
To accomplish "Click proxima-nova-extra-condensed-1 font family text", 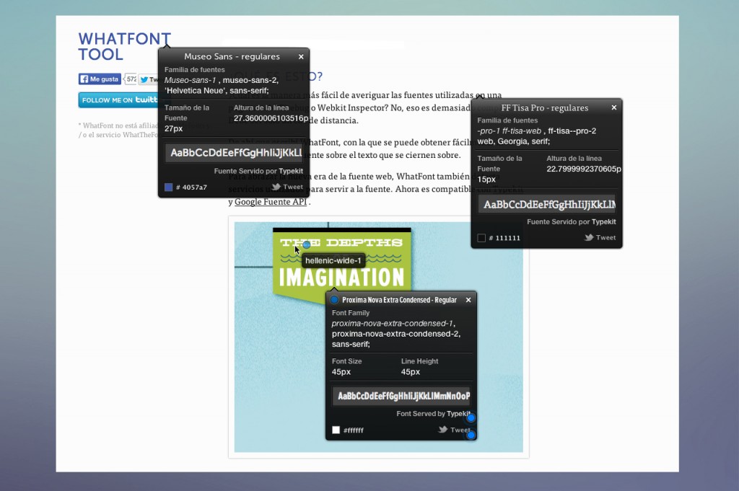I will 392,324.
